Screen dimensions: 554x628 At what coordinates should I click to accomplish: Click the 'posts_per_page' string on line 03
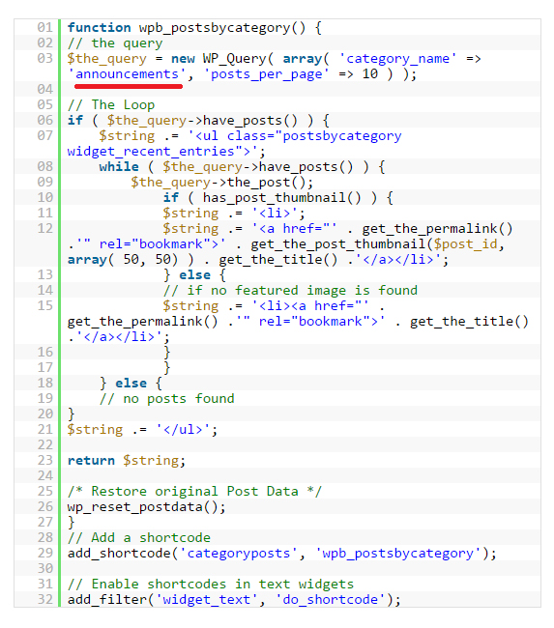[267, 74]
